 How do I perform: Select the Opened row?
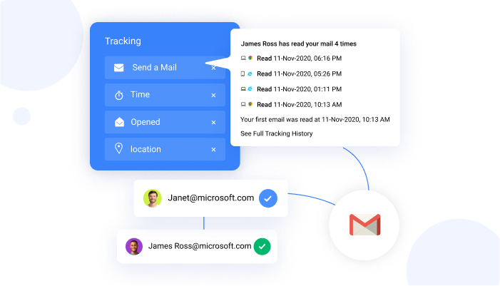coord(165,122)
